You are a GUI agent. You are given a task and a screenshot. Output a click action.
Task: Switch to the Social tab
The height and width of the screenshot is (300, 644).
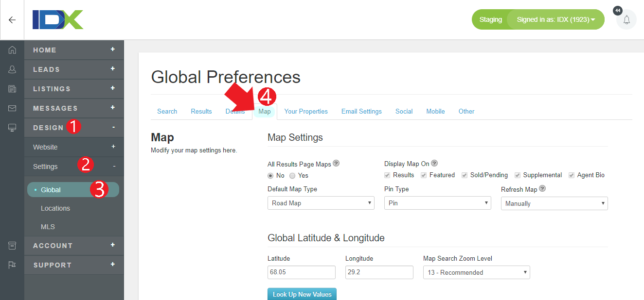pyautogui.click(x=404, y=112)
